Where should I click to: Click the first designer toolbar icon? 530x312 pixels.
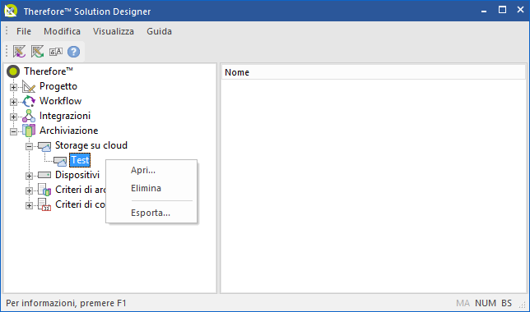click(x=19, y=52)
